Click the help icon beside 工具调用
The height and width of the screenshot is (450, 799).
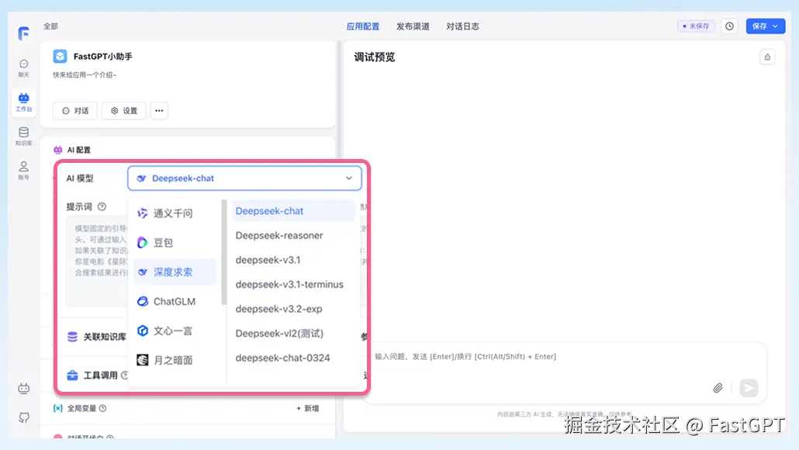point(124,375)
